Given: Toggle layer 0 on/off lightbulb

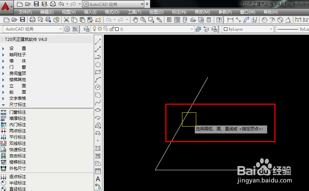Looking at the screenshot, I should click(x=94, y=29).
